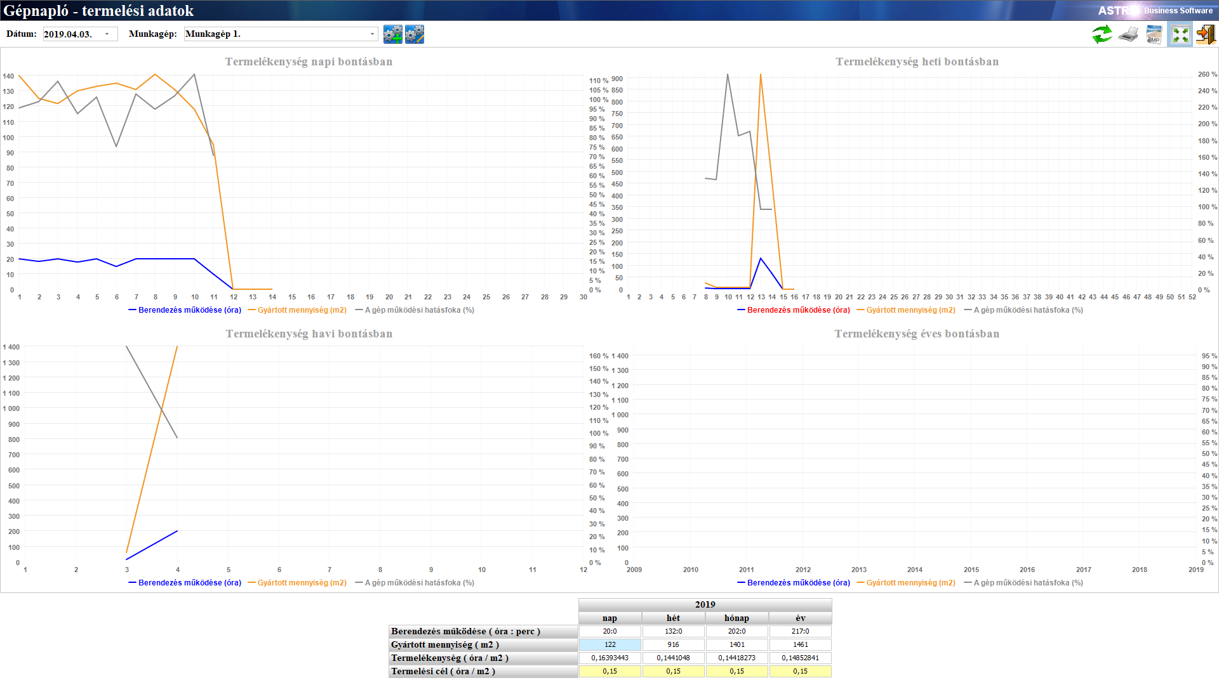The image size is (1219, 685).
Task: Click the cell showing 0,16393443
Action: (x=610, y=658)
